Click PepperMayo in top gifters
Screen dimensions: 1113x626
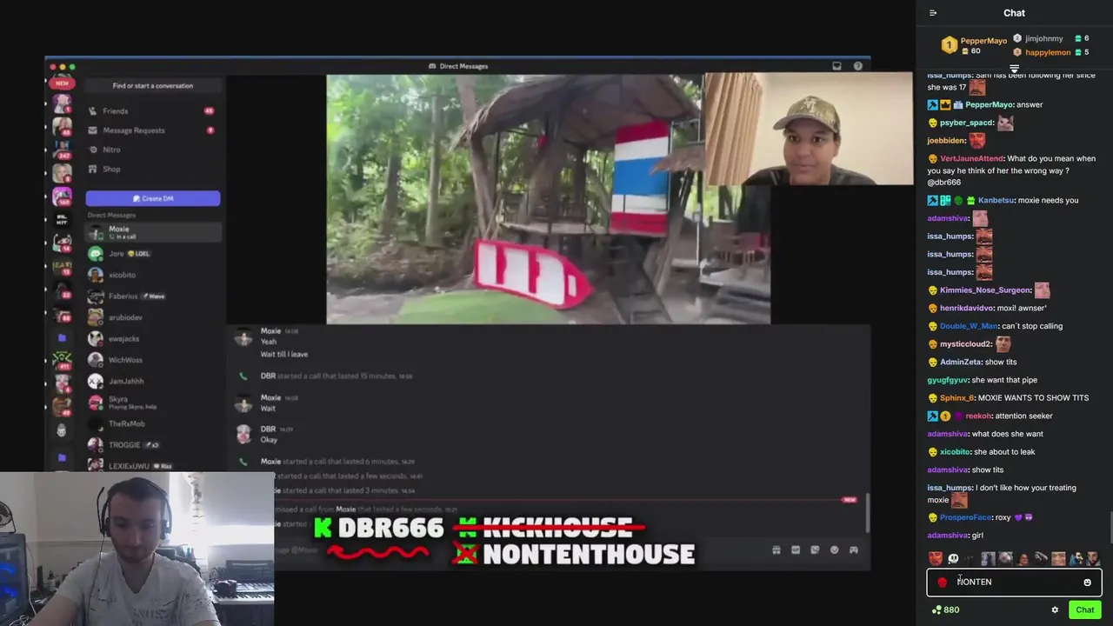click(983, 41)
